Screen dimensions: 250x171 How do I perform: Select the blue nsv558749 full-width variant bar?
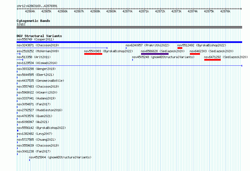pyautogui.click(x=129, y=42)
